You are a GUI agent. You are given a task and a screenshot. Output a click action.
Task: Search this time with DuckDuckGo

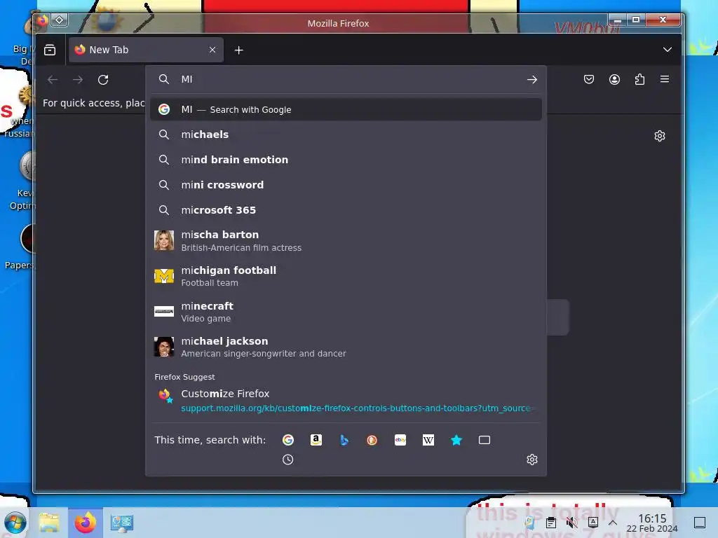tap(372, 440)
